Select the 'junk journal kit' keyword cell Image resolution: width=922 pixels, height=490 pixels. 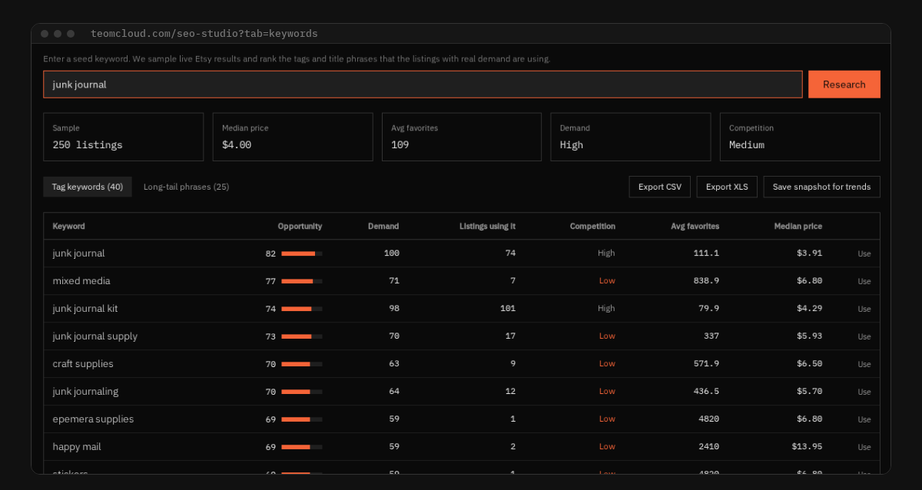click(85, 309)
